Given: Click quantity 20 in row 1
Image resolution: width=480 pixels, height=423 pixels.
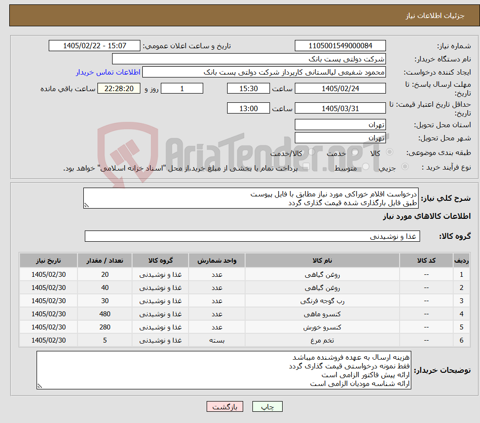Looking at the screenshot, I should (105, 274).
